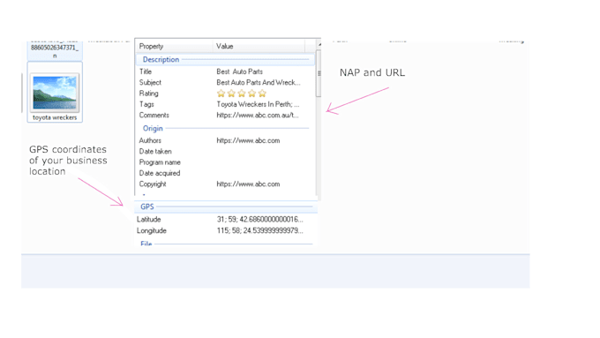Set rating to three stars

pyautogui.click(x=242, y=94)
